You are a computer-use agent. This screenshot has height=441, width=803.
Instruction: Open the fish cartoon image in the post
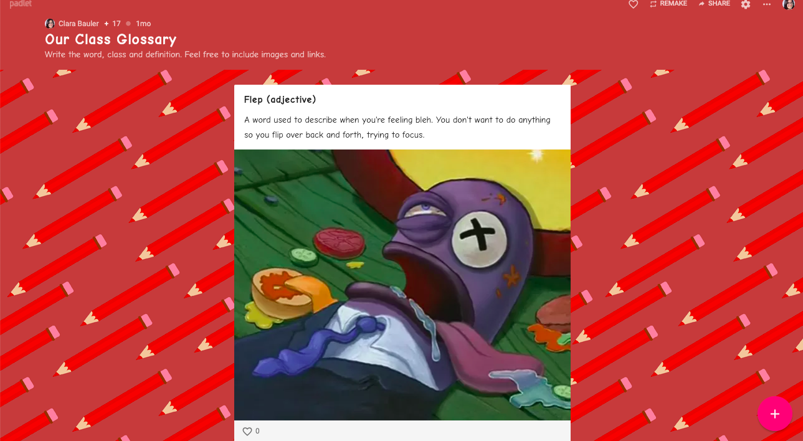coord(402,285)
